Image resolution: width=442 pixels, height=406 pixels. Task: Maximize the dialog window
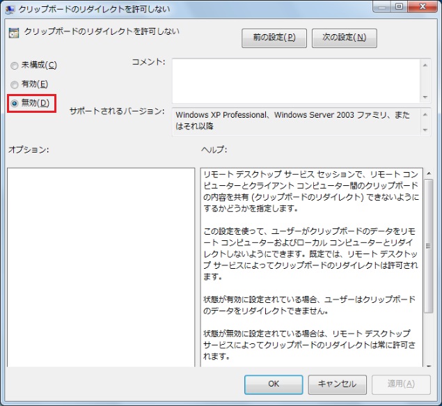click(399, 6)
